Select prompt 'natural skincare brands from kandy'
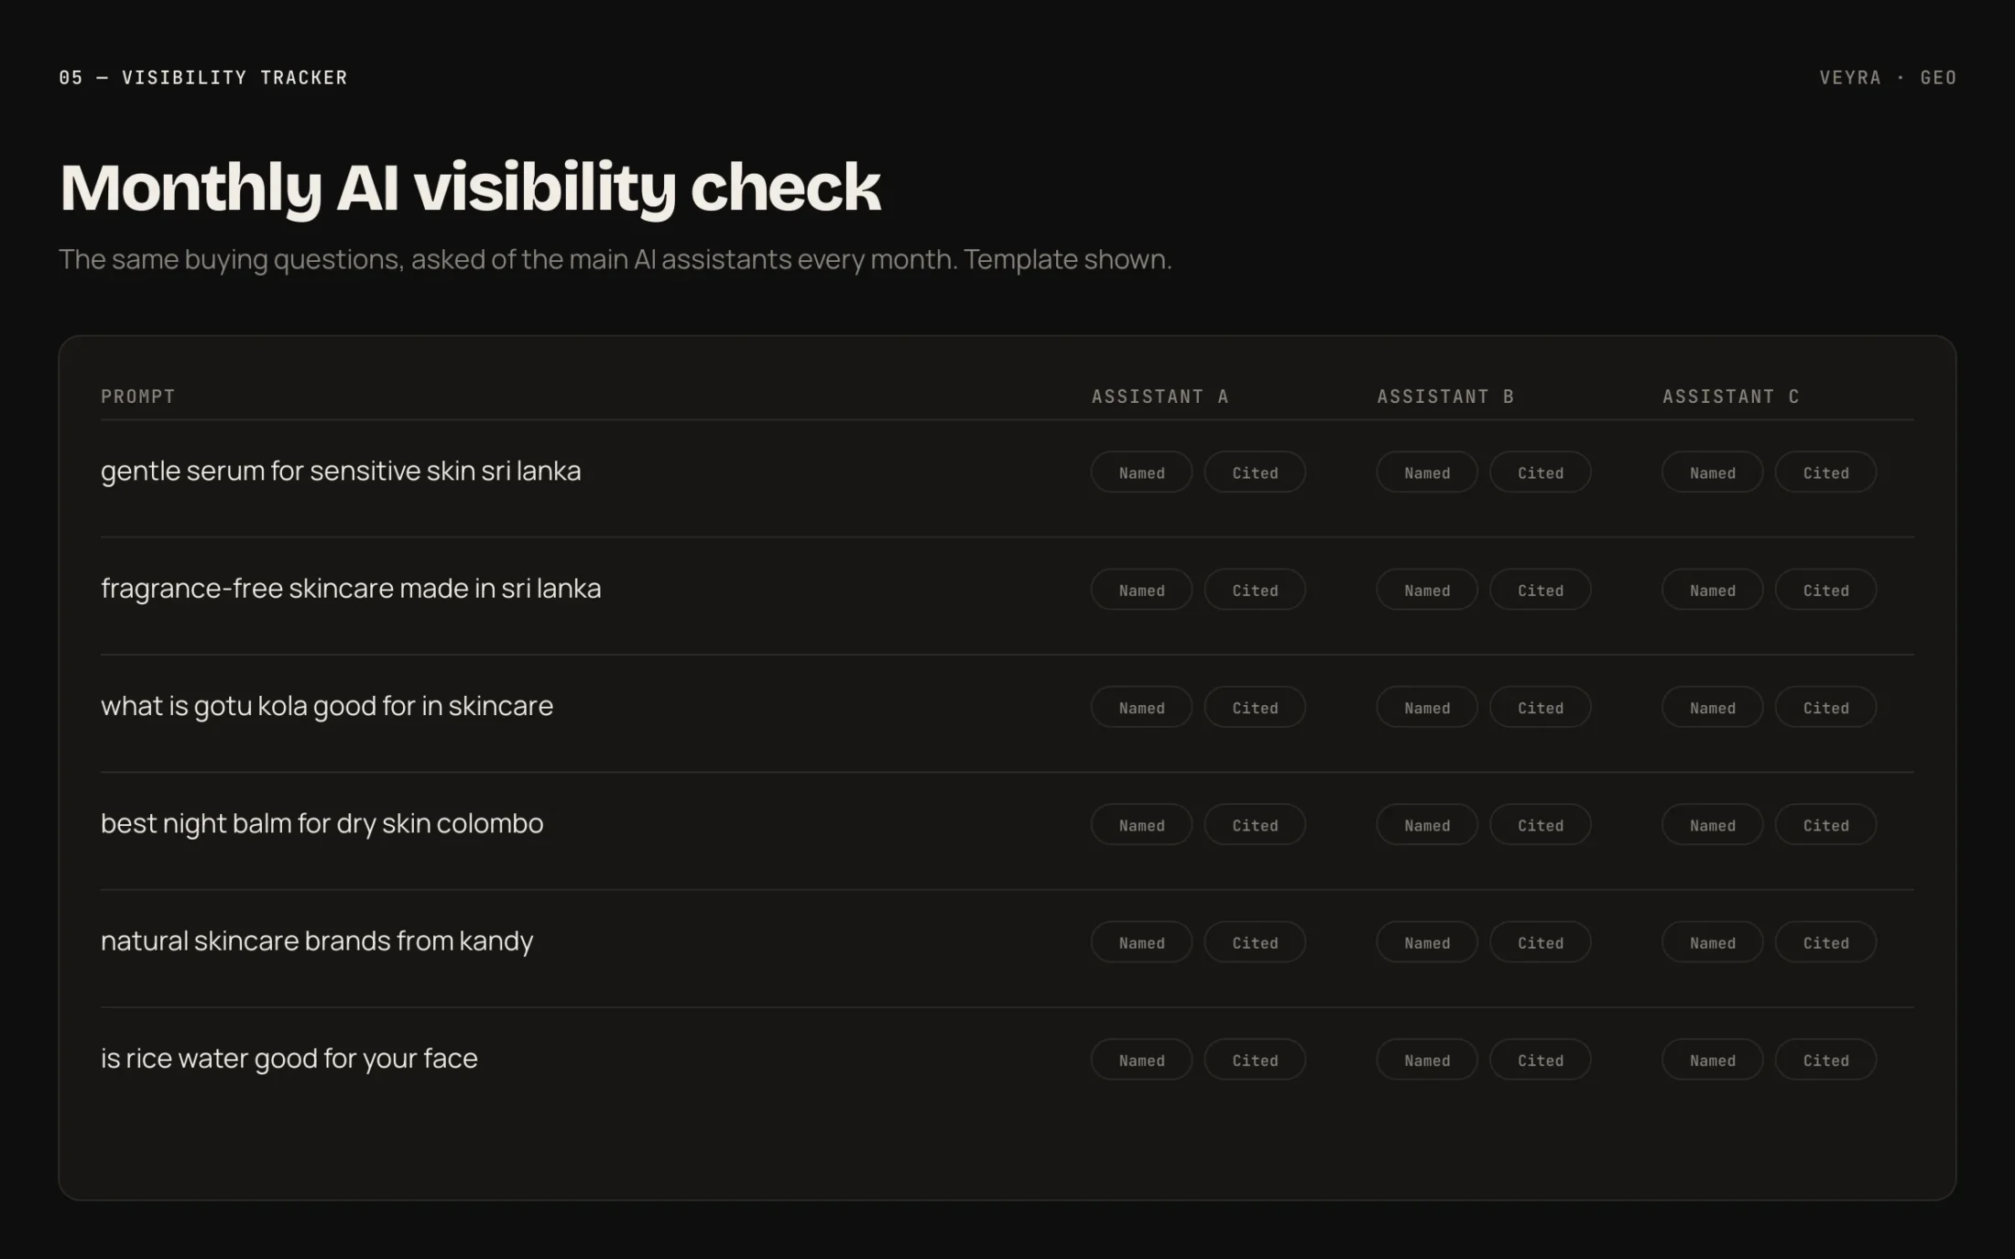 317,940
